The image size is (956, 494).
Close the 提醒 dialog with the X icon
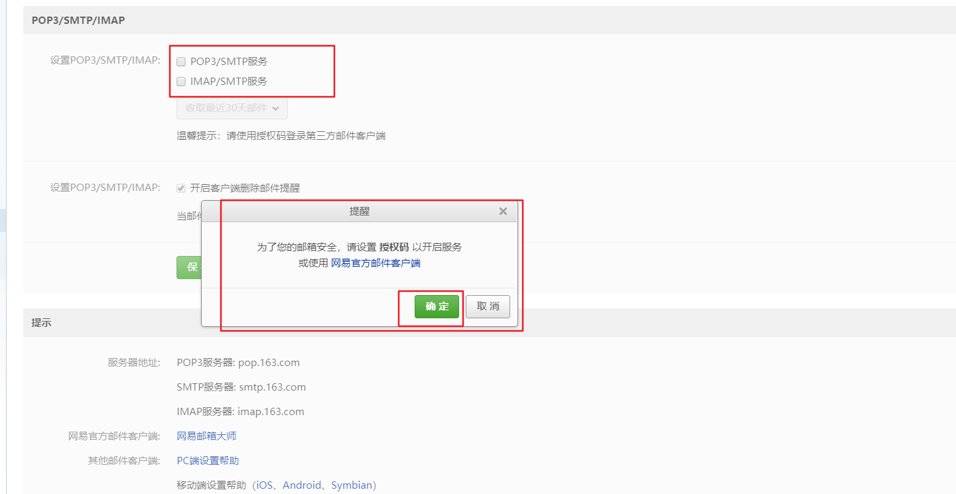[503, 211]
